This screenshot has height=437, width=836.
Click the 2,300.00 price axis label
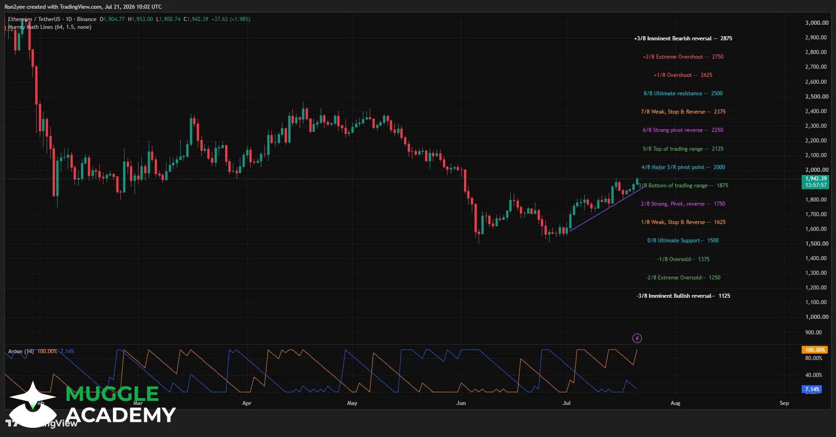point(817,126)
